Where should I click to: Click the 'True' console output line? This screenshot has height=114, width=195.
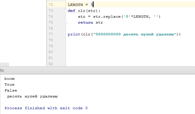pyautogui.click(x=10, y=85)
